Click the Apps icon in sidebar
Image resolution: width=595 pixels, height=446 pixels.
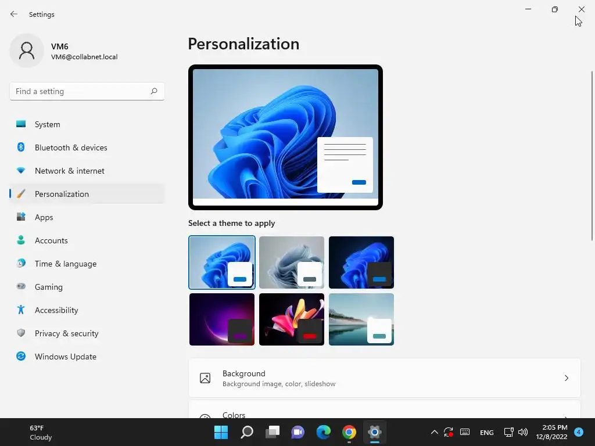(x=21, y=217)
